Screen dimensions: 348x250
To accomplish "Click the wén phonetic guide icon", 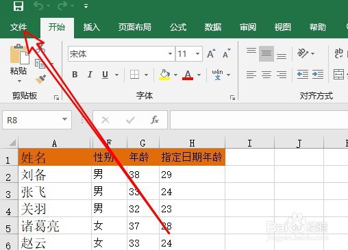I will tap(217, 75).
